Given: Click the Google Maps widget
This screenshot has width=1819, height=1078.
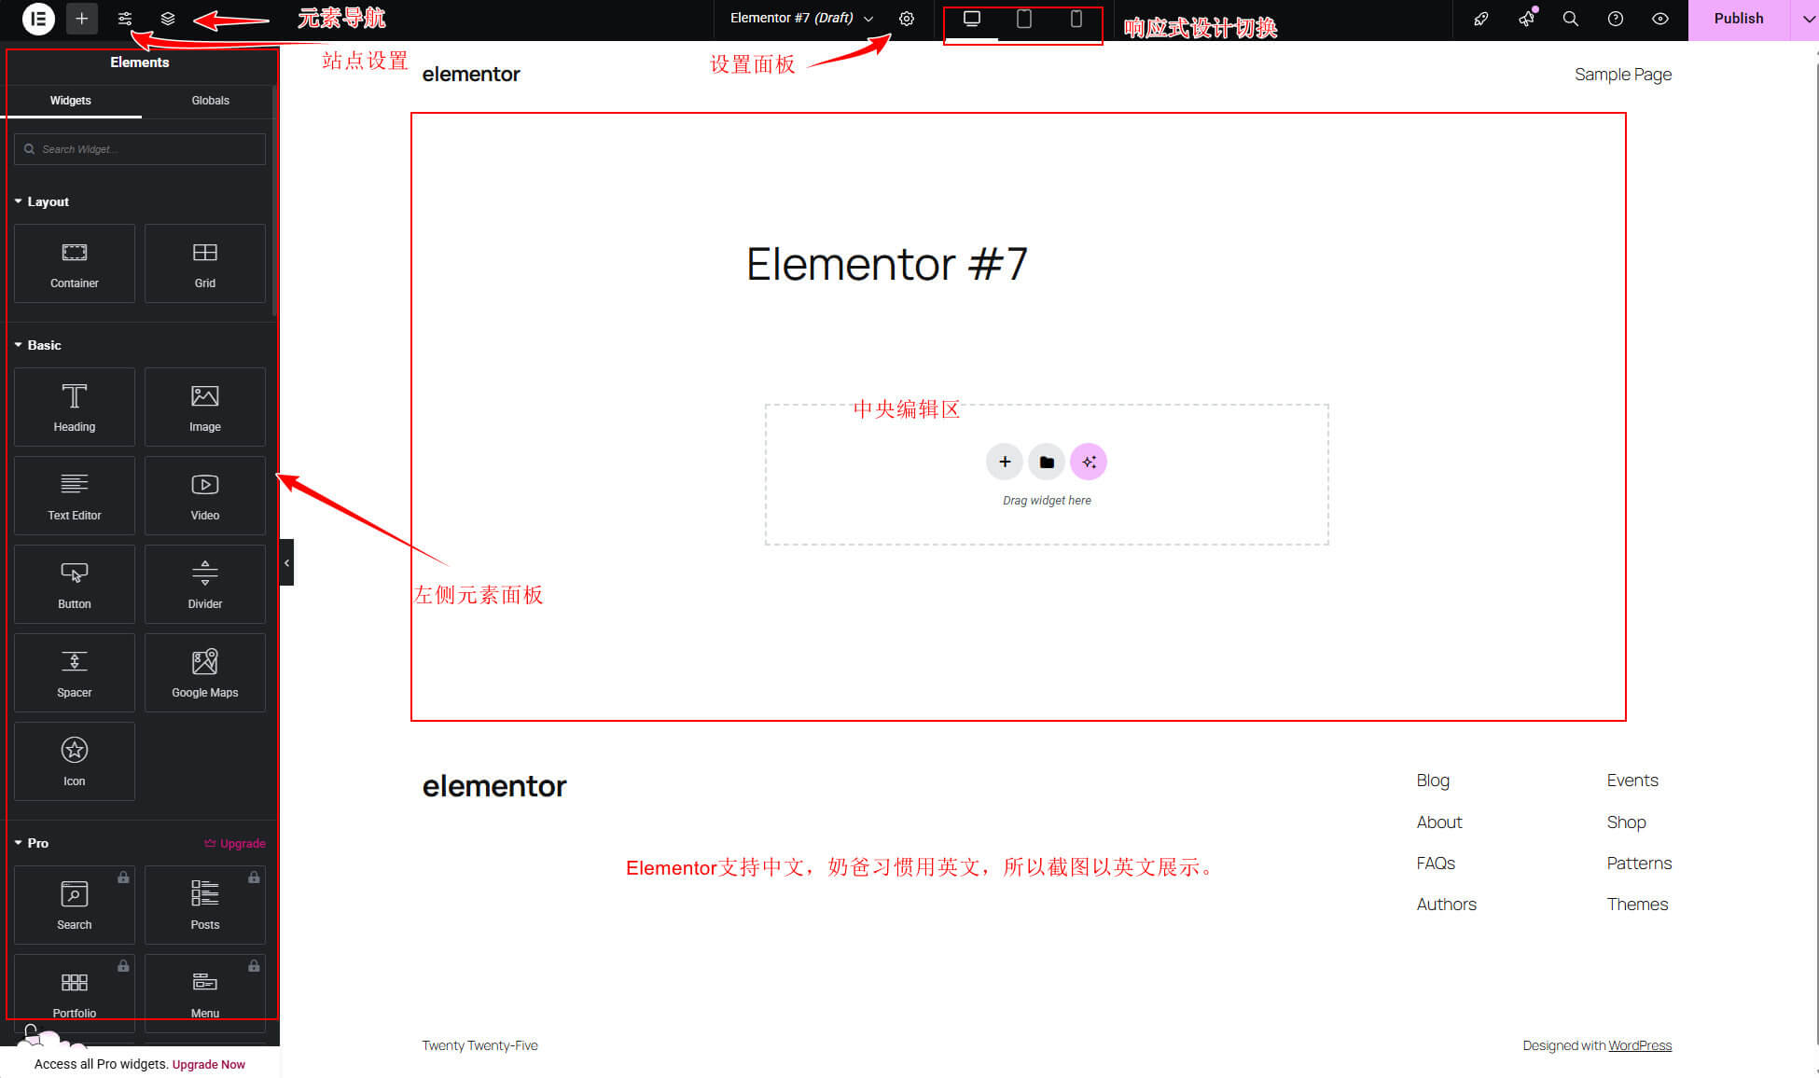Looking at the screenshot, I should coord(205,673).
